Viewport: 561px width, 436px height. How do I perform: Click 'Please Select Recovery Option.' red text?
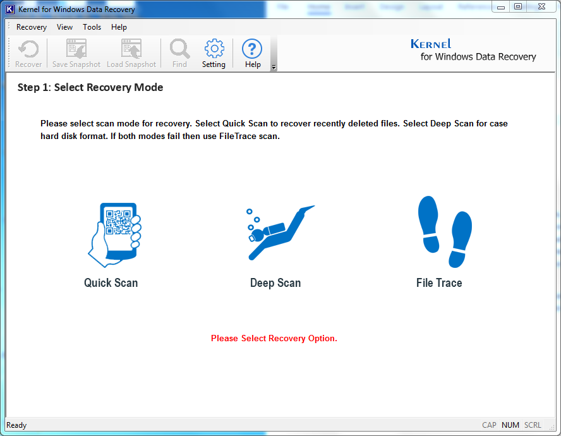point(274,338)
